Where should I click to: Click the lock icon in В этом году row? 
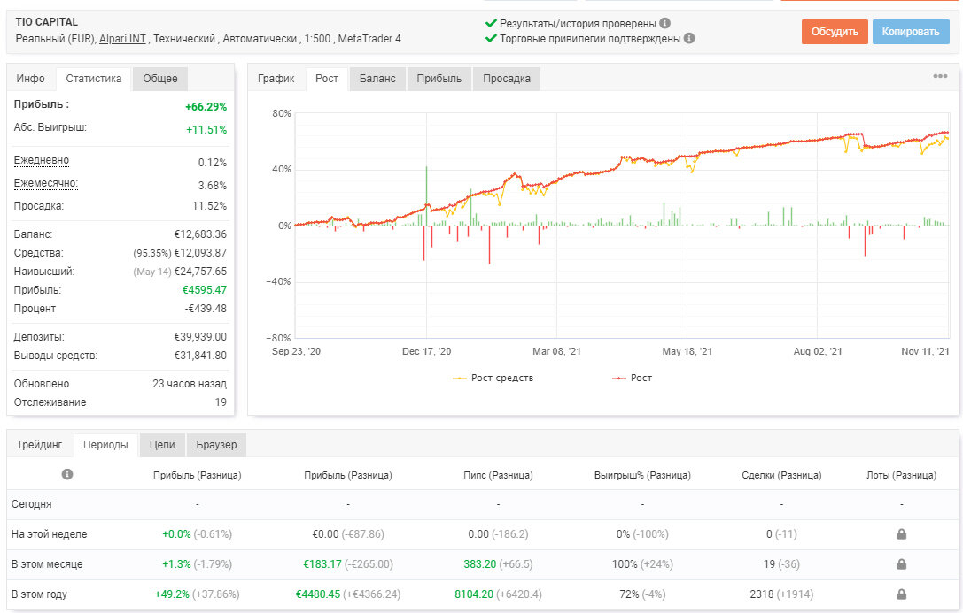[901, 594]
